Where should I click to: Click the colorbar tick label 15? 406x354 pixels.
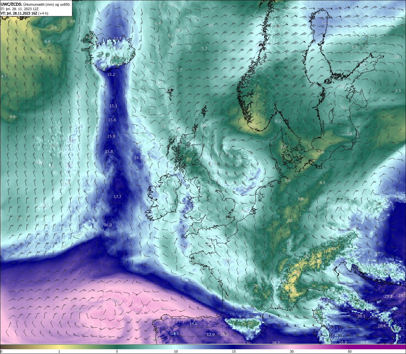[x=233, y=351]
